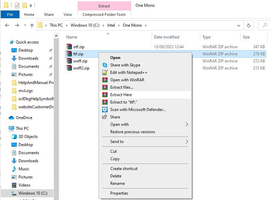Screen dimensions: 271x200
Task: Unpin Downloads via its pin icon
Action: tap(50, 58)
